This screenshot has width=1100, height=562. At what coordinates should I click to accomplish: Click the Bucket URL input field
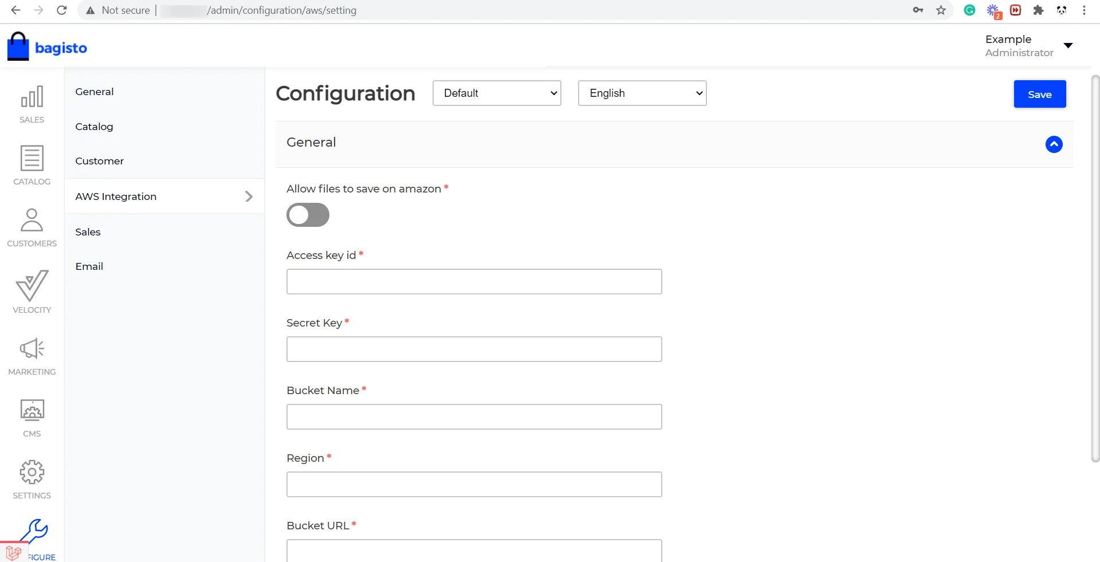point(474,551)
